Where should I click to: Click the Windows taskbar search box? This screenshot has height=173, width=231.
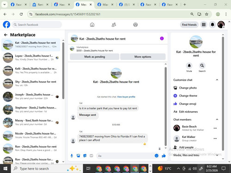[x=47, y=168]
